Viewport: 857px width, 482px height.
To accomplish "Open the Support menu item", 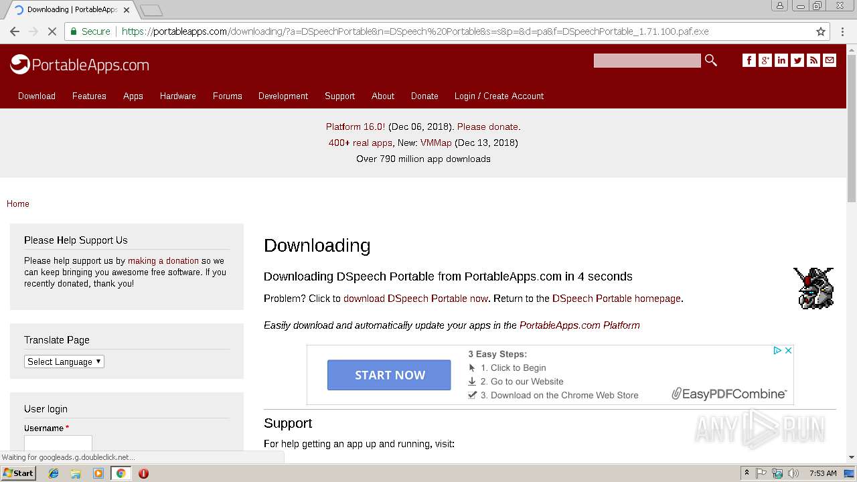I will pos(340,96).
